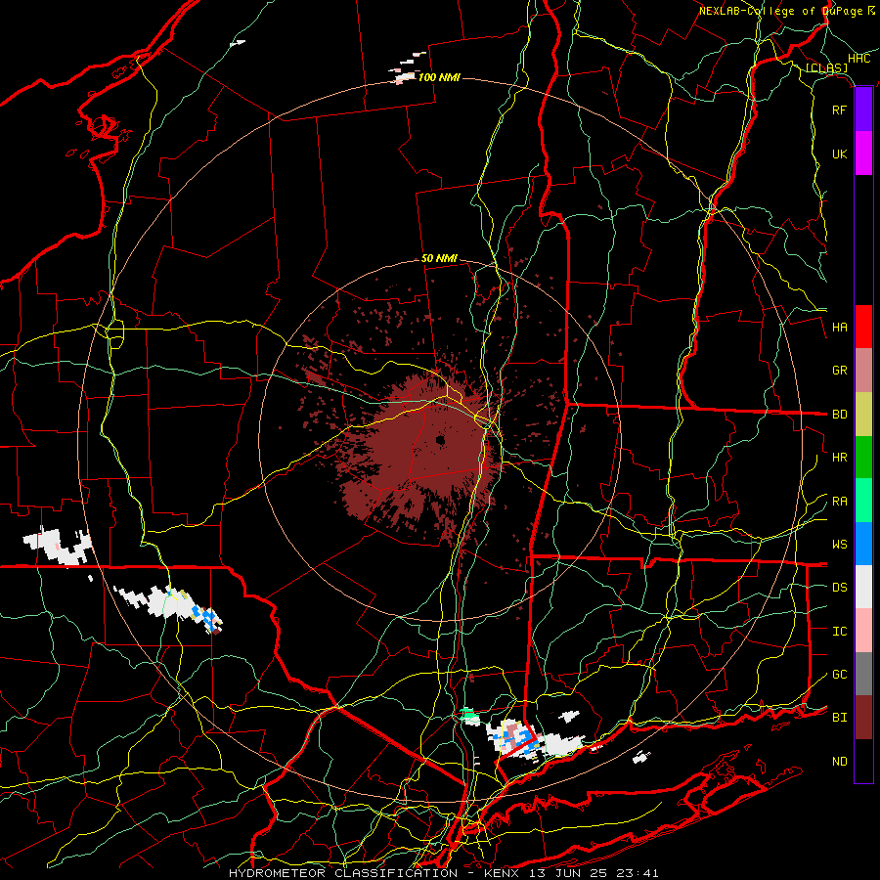Select the GR legend color block
Viewport: 880px width, 880px height.
point(863,370)
